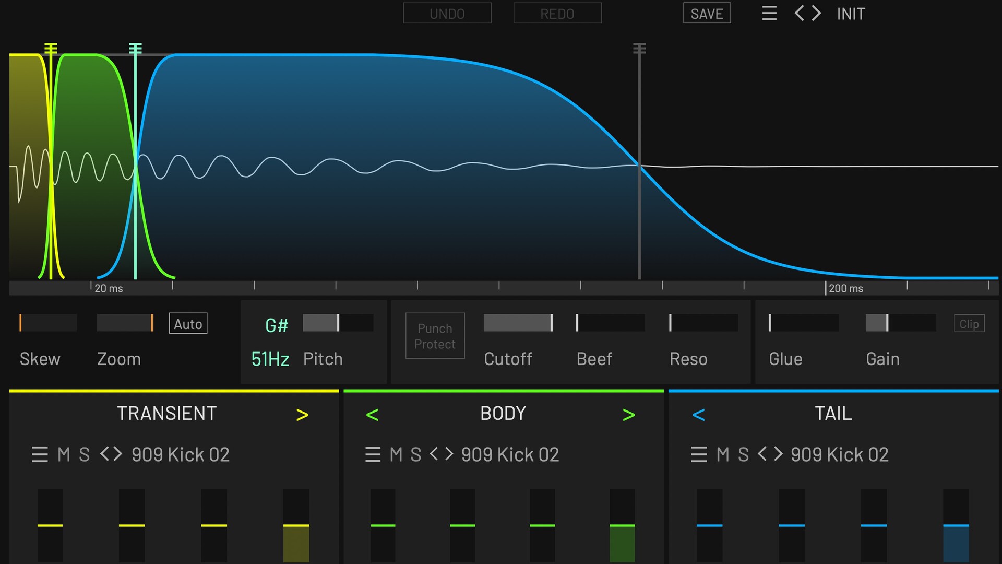
Task: Expand the Transient panel with the yellow chevron
Action: point(302,415)
